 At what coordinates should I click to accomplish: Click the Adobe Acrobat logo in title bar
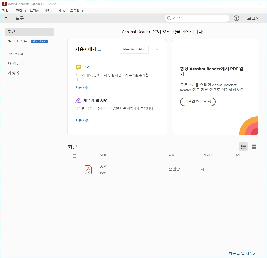point(5,4)
